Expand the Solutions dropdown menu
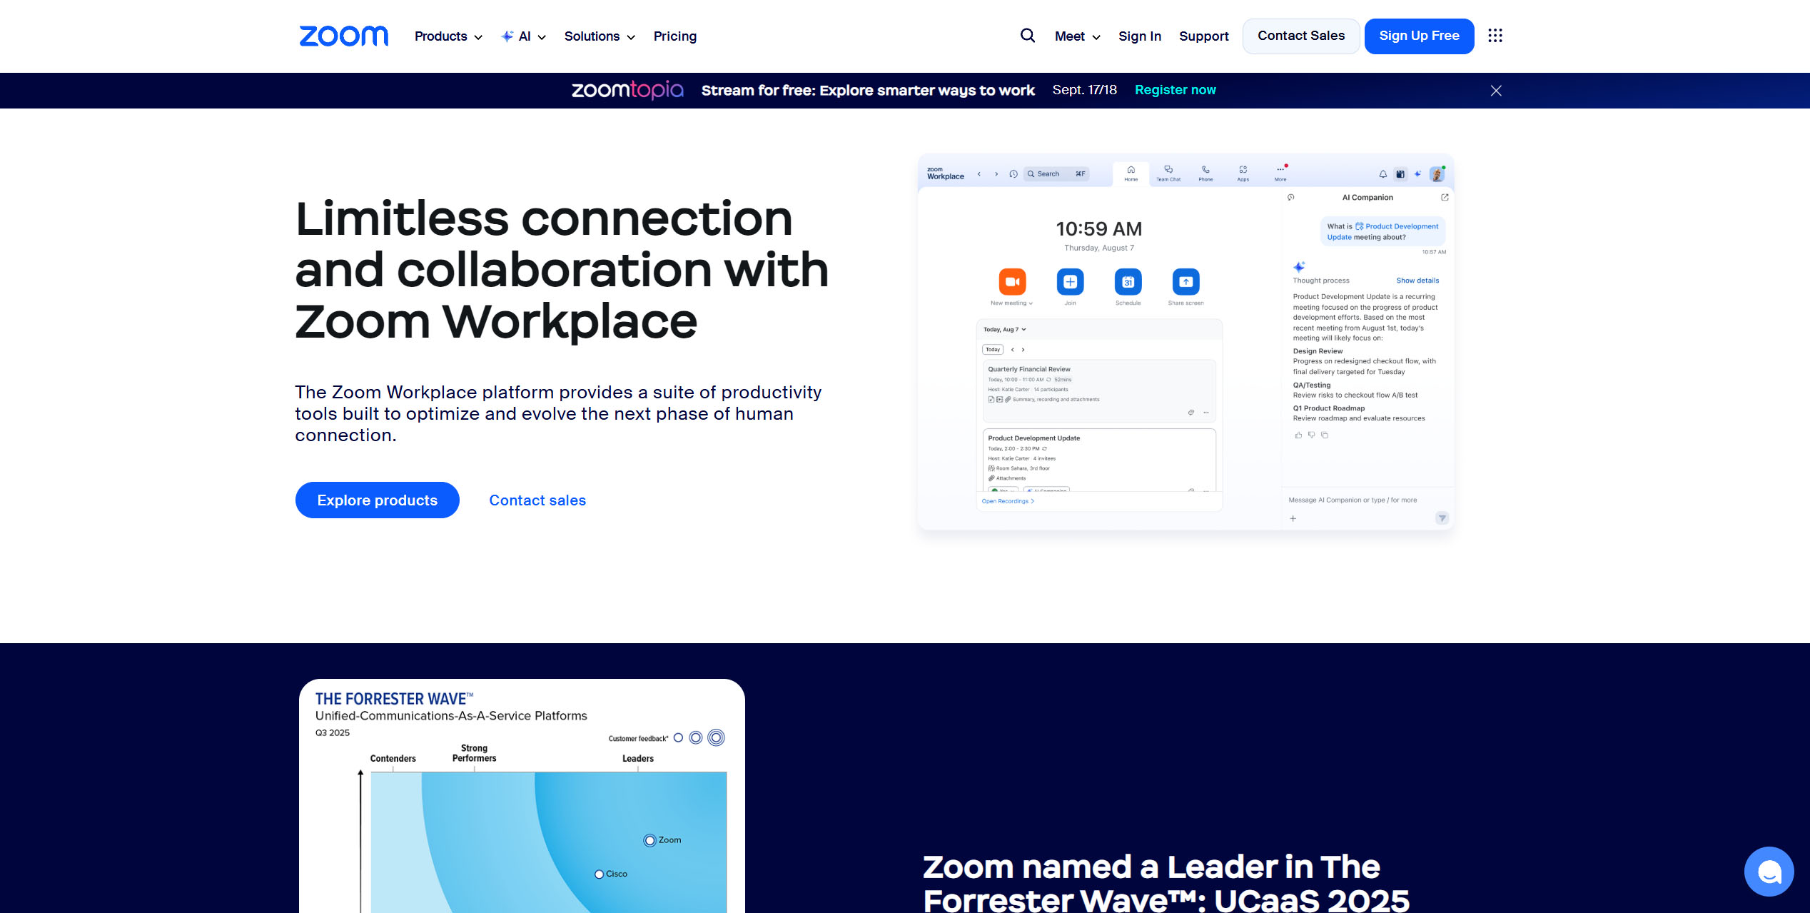Screen dimensions: 1810x913 [600, 36]
